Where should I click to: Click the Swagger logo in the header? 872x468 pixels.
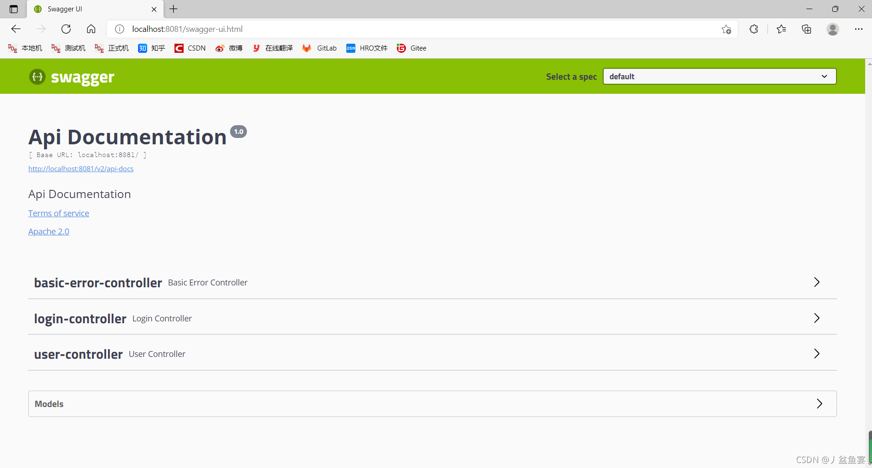coord(71,77)
